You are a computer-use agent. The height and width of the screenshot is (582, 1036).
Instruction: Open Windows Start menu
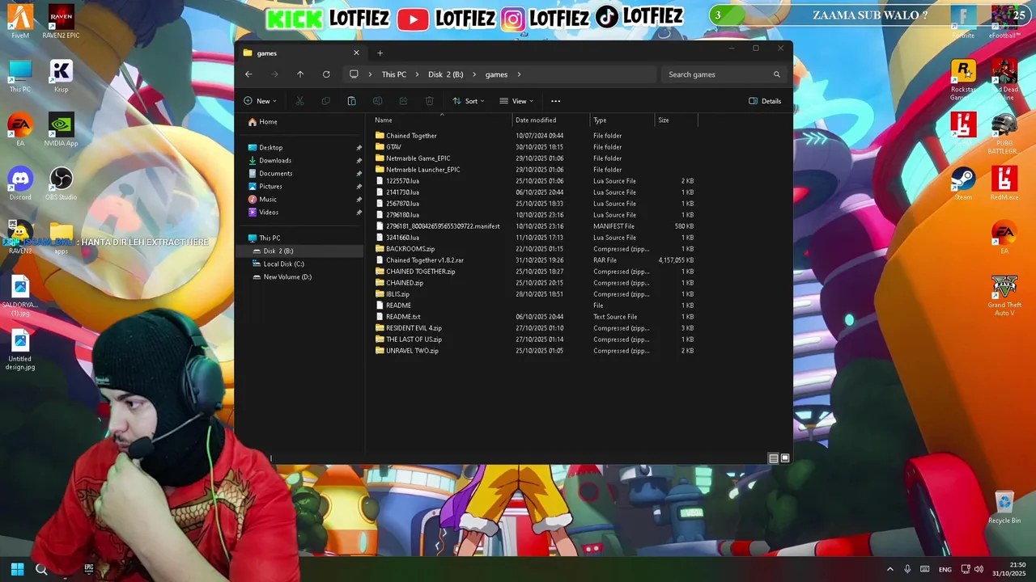pyautogui.click(x=17, y=569)
